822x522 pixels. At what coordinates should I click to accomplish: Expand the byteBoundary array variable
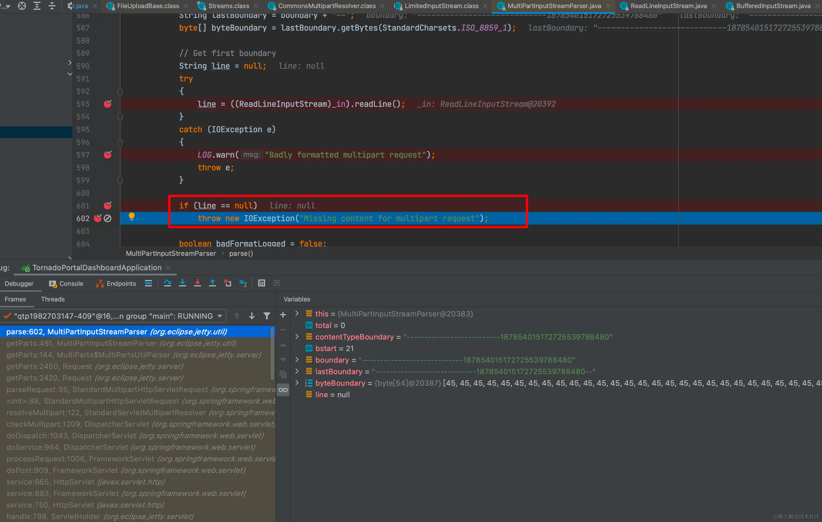pos(297,383)
